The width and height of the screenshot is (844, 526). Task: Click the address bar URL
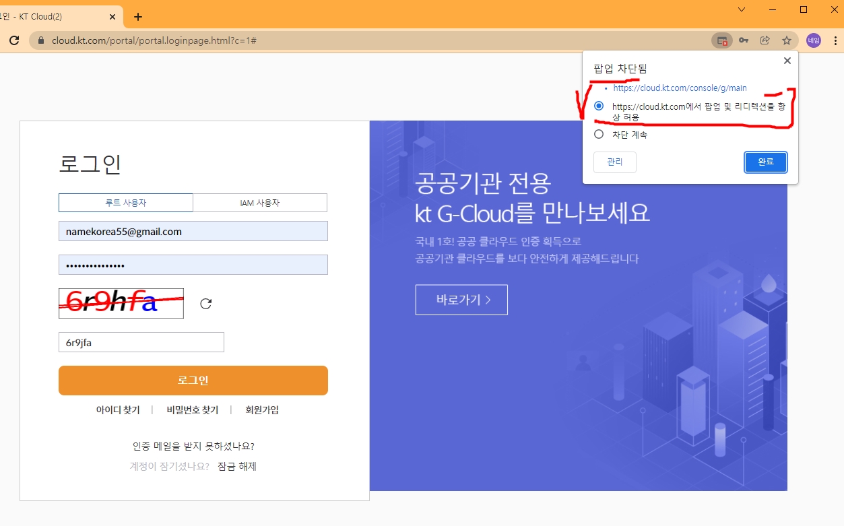pos(154,40)
